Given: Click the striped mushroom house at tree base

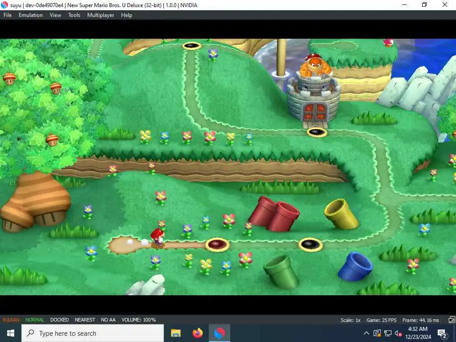Looking at the screenshot, I should pos(35,202).
